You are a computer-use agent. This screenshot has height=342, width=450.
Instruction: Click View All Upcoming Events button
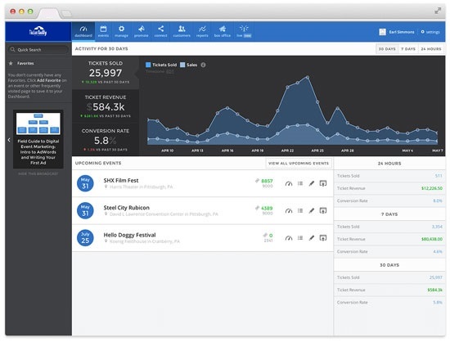click(299, 163)
